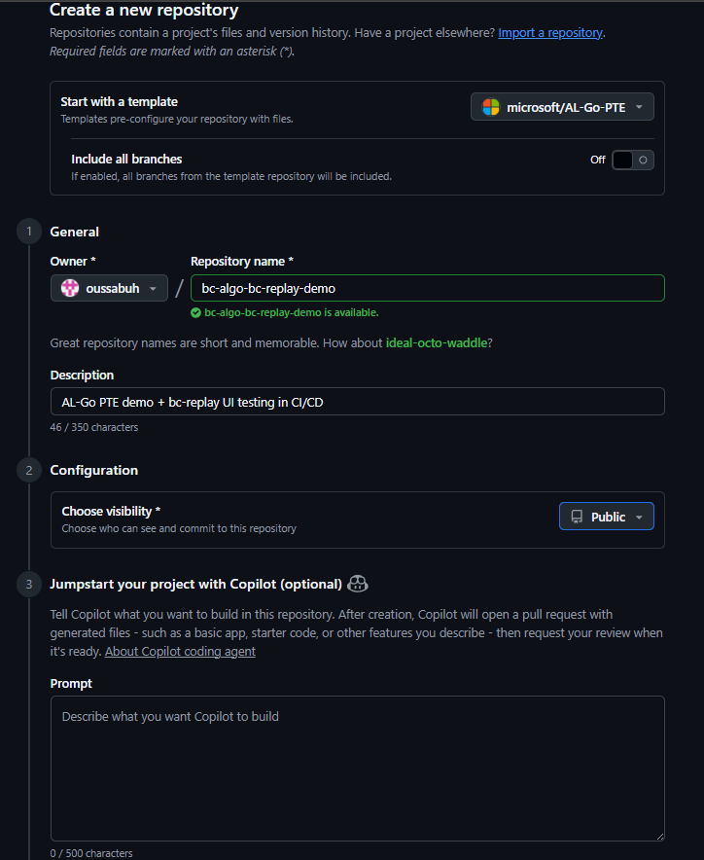Open the Public visibility dropdown caret
This screenshot has width=704, height=860.
point(639,518)
